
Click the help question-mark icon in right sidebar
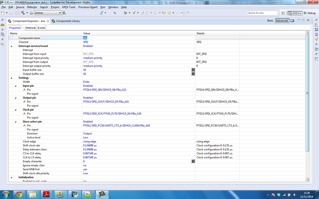click(316, 49)
